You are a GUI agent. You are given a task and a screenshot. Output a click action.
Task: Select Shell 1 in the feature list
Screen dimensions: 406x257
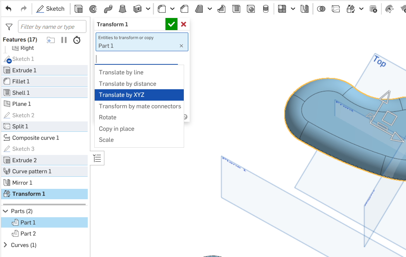point(44,93)
